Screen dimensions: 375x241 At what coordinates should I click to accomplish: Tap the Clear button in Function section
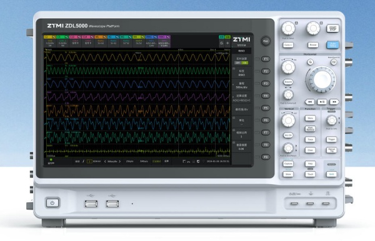point(310,150)
